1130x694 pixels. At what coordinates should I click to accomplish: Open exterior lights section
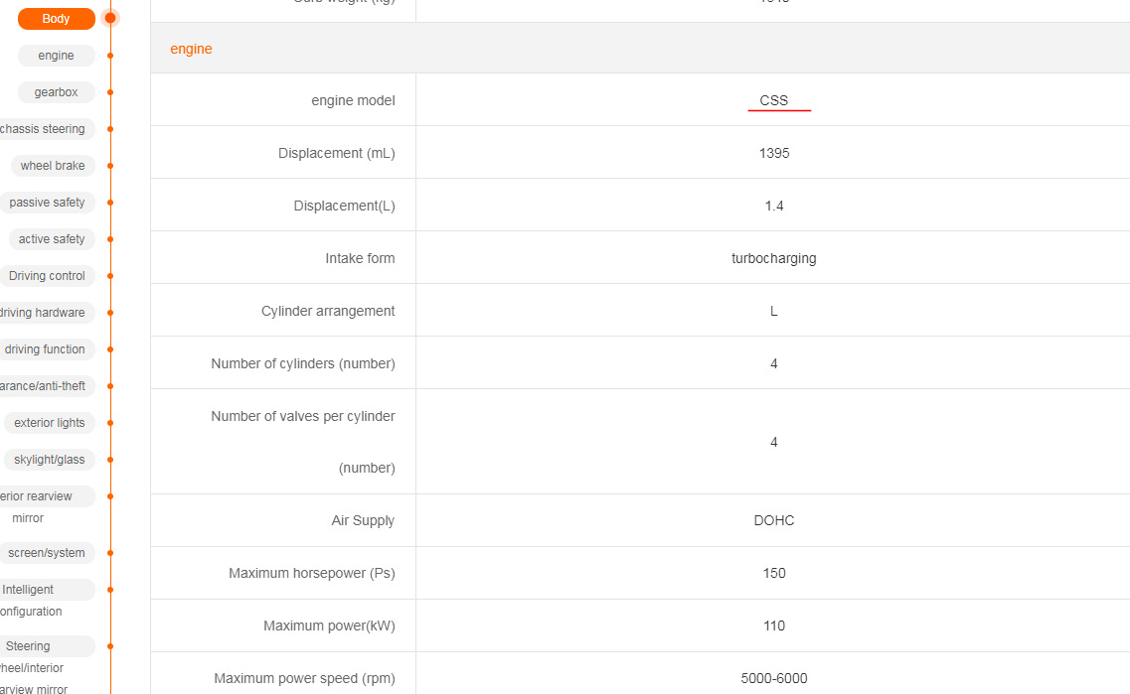(50, 423)
